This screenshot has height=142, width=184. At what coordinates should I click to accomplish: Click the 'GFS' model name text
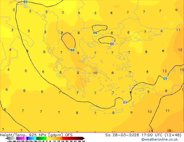coord(69,135)
